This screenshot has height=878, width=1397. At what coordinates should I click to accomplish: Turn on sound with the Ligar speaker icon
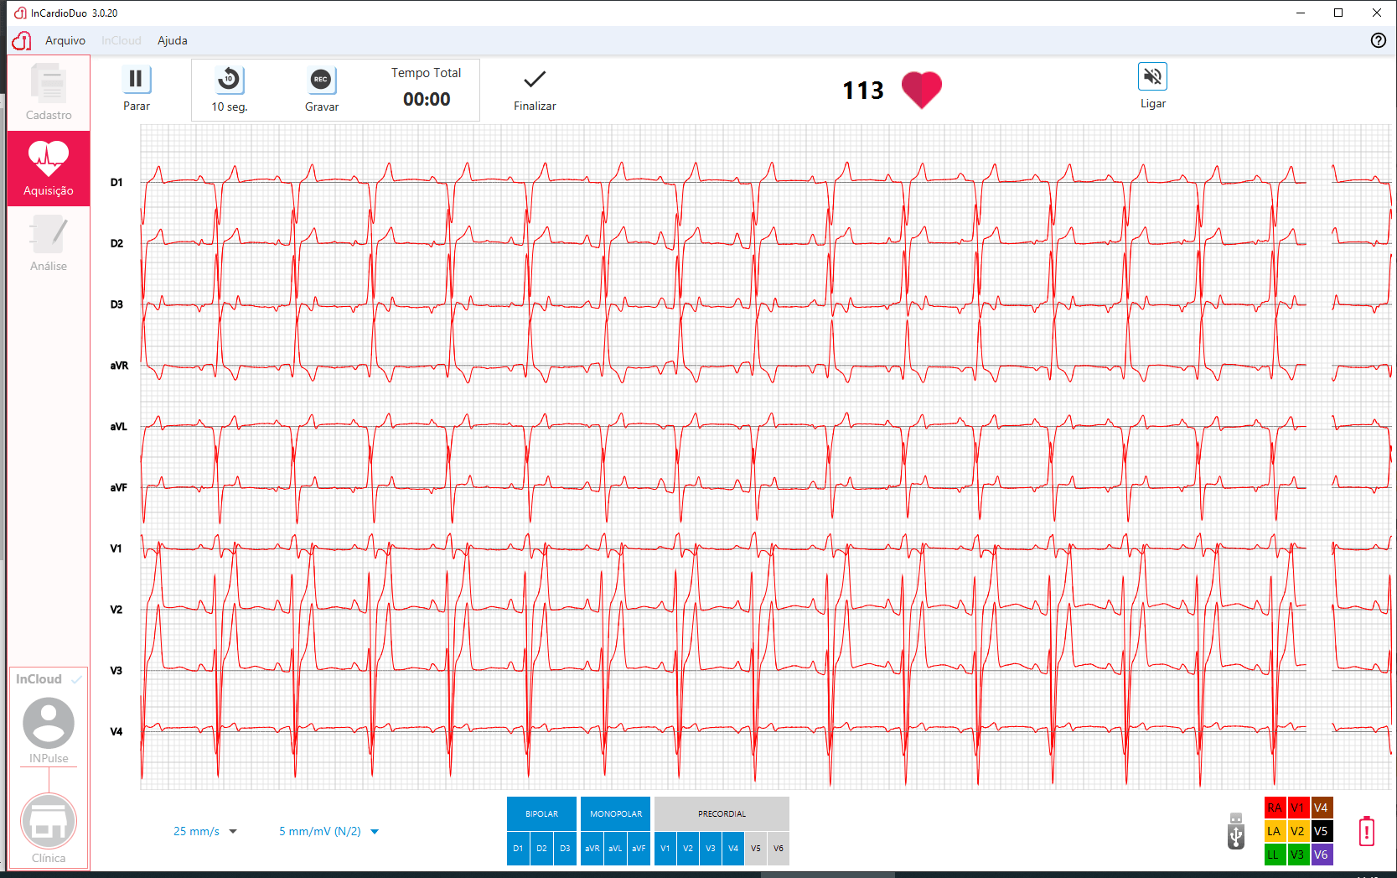pyautogui.click(x=1152, y=77)
